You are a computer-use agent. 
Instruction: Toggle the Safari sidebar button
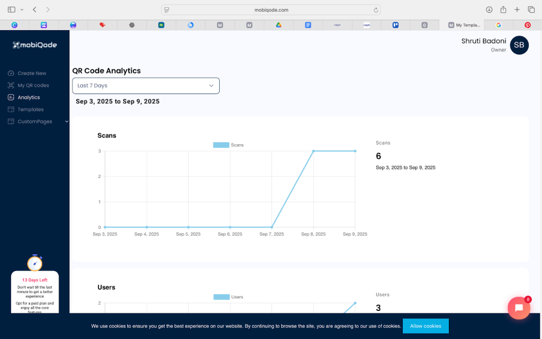tap(12, 10)
